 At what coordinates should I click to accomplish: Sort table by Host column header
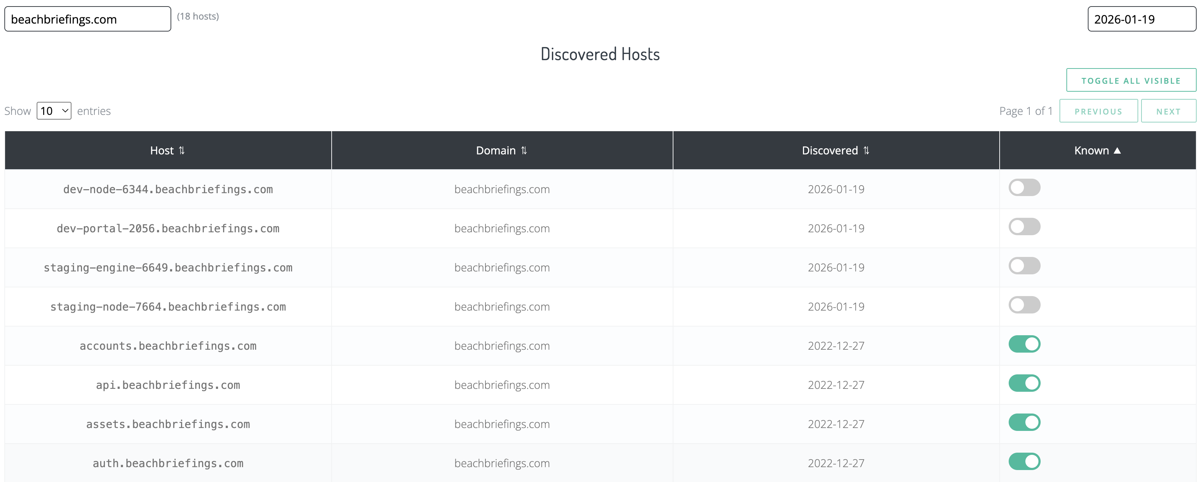pyautogui.click(x=161, y=150)
